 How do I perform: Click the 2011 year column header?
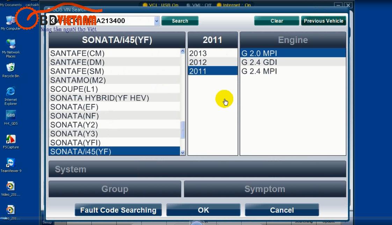(x=212, y=40)
